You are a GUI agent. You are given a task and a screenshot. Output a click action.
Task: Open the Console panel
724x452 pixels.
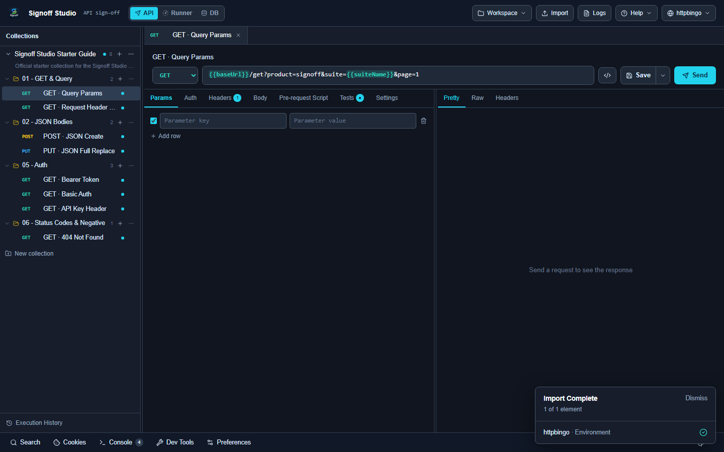tap(121, 442)
